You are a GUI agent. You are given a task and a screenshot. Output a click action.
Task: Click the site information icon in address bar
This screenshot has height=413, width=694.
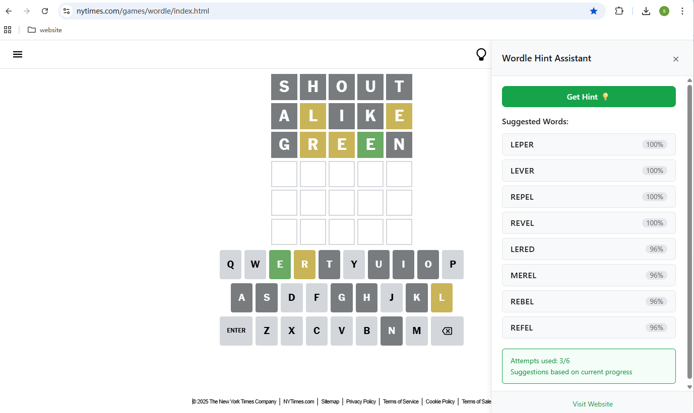67,11
